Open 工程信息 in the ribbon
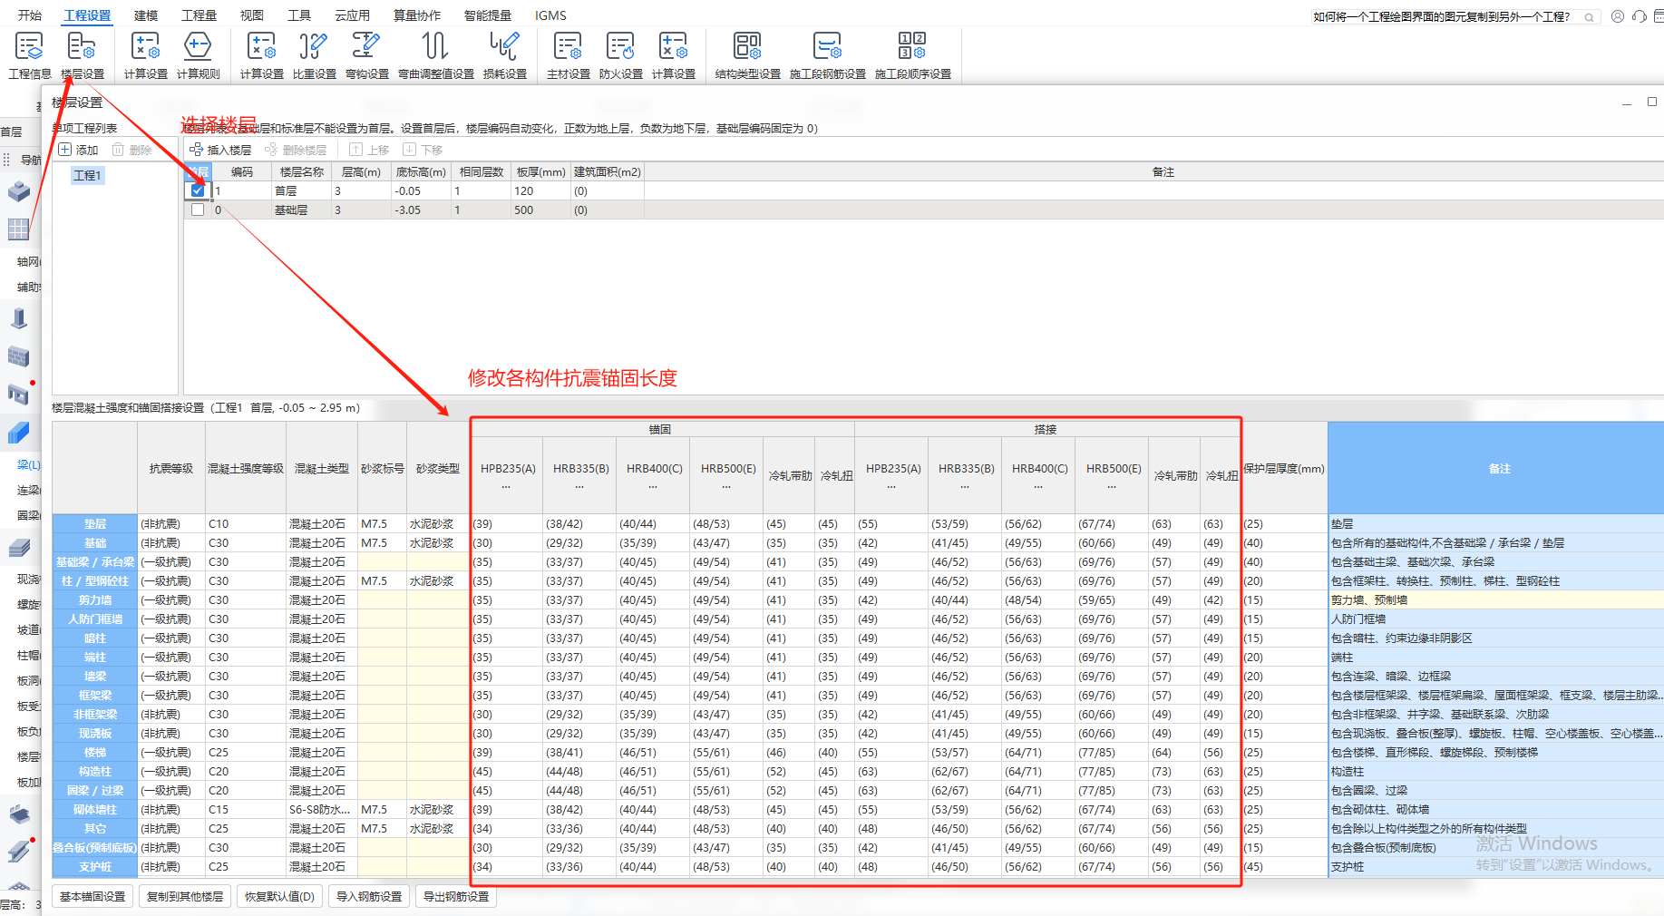The width and height of the screenshot is (1664, 916). [x=29, y=55]
